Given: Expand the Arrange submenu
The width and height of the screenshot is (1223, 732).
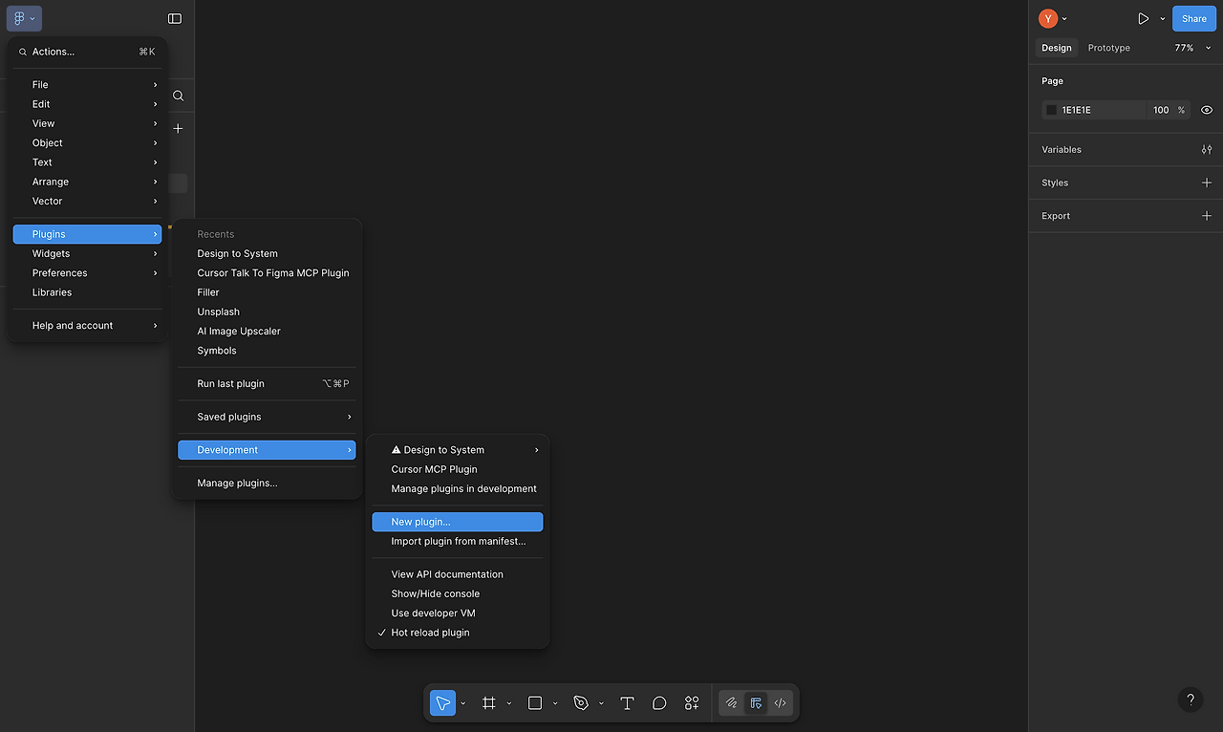Looking at the screenshot, I should [87, 182].
